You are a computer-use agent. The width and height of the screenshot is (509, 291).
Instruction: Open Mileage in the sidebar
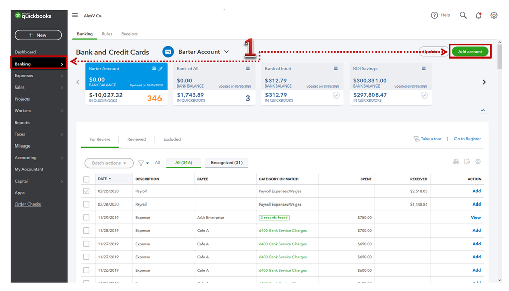[x=22, y=146]
